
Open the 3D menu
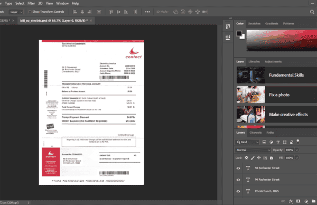click(x=40, y=4)
